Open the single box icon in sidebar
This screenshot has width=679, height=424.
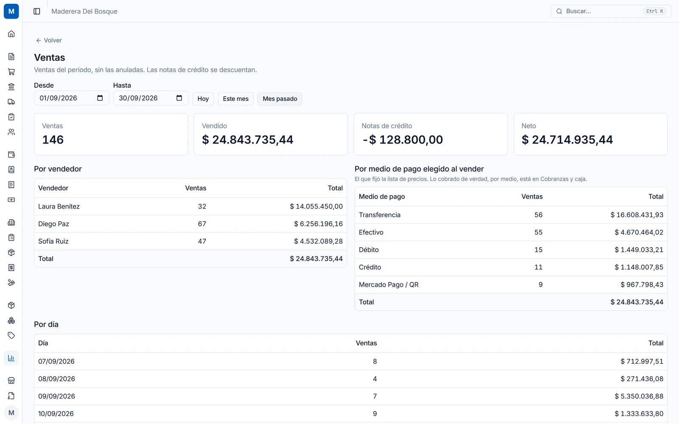pos(11,305)
